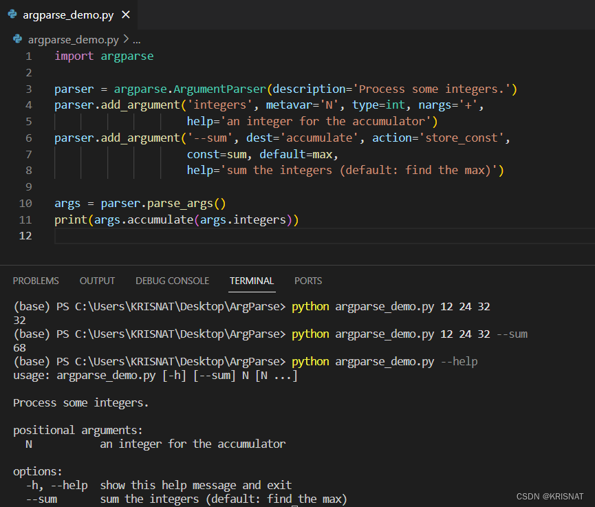Click 'positional arguments:' in terminal
Image resolution: width=595 pixels, height=507 pixels.
[x=78, y=431]
